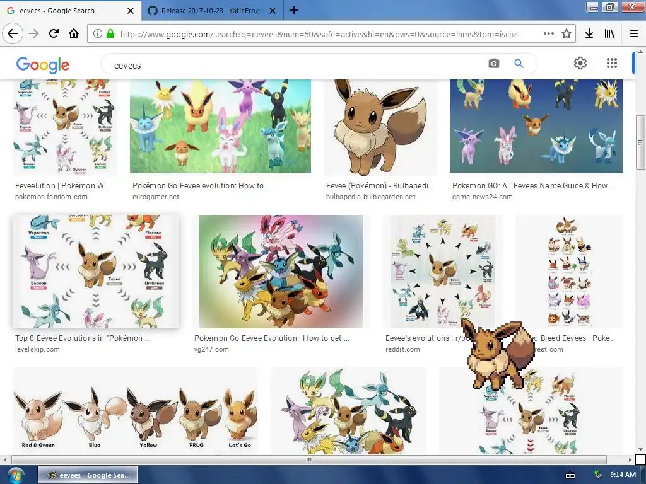Open the Eeveelutions group artwork thumbnail
The image size is (646, 484).
(x=348, y=411)
